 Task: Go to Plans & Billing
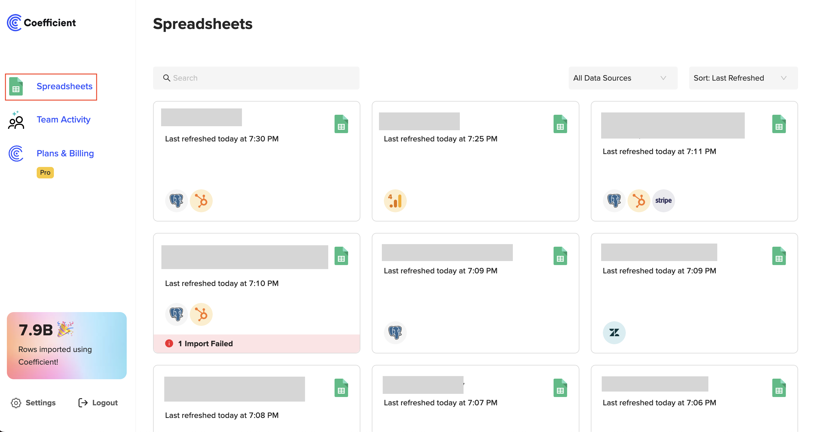coord(65,153)
